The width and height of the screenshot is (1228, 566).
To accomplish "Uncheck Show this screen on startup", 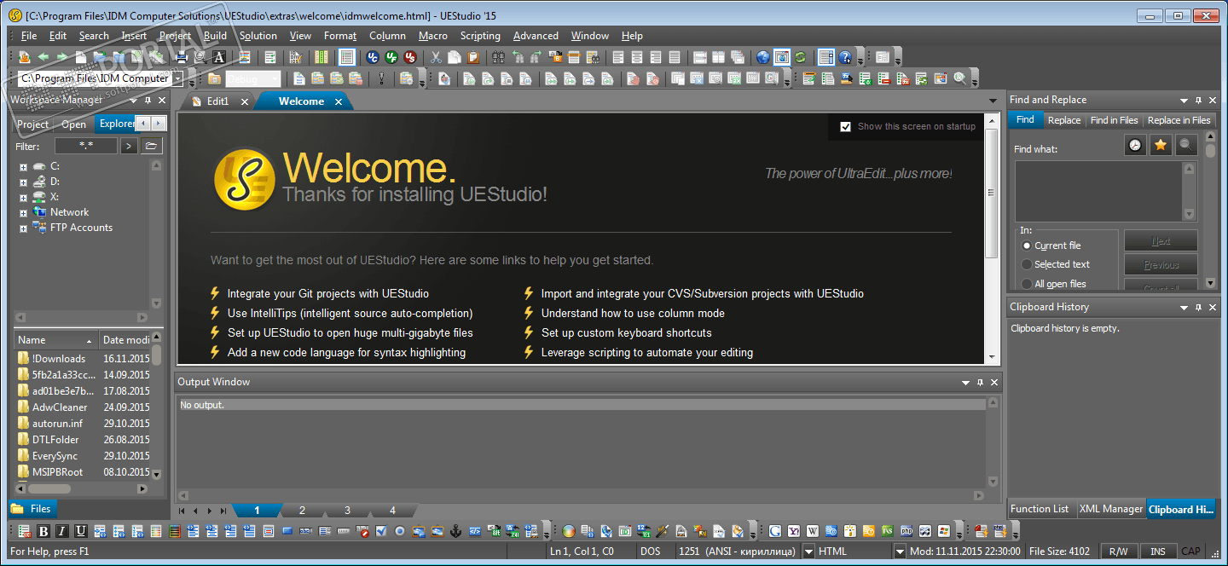I will tap(845, 126).
